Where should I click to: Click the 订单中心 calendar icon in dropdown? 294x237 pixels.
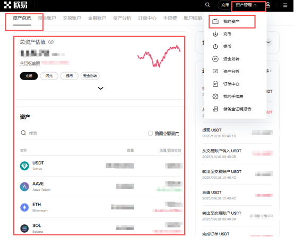coord(215,84)
